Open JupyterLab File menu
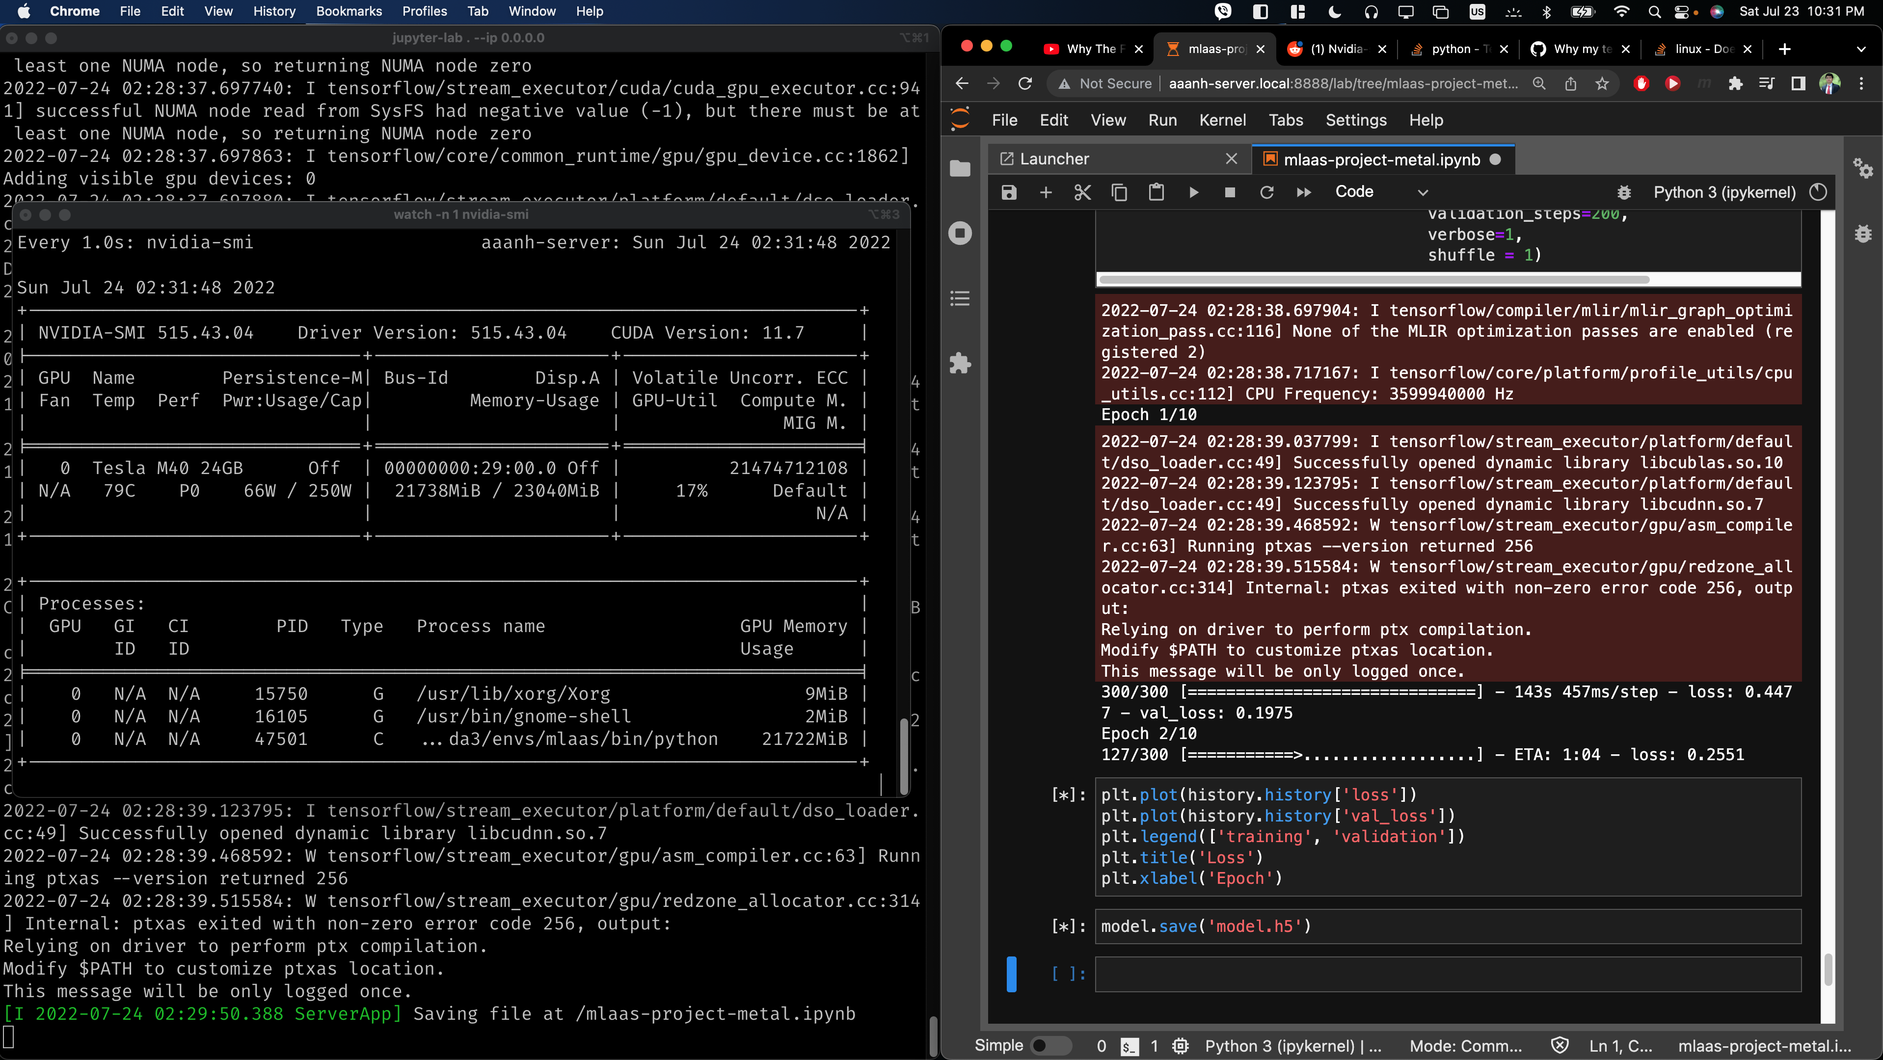The width and height of the screenshot is (1883, 1060). pos(1004,121)
